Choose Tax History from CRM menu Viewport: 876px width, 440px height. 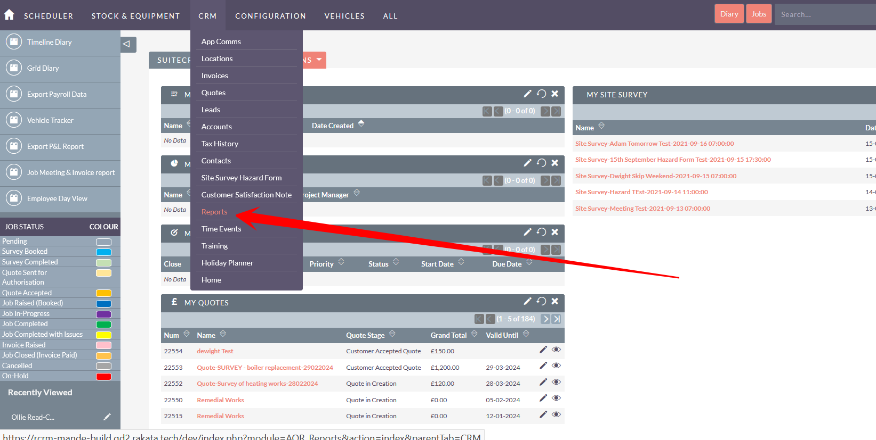pyautogui.click(x=220, y=144)
